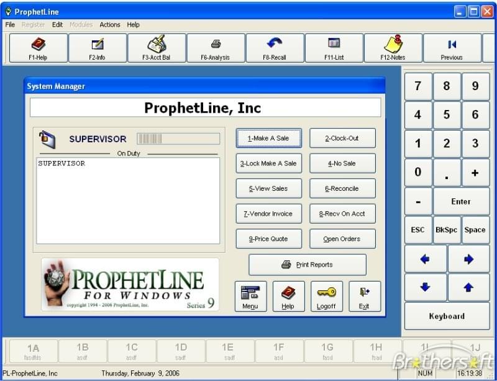Image resolution: width=497 pixels, height=381 pixels.
Task: Click the Print Reports button
Action: tap(307, 264)
